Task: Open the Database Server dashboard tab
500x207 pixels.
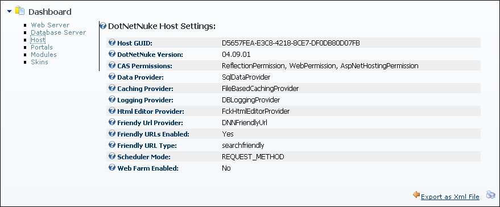Action: 59,32
